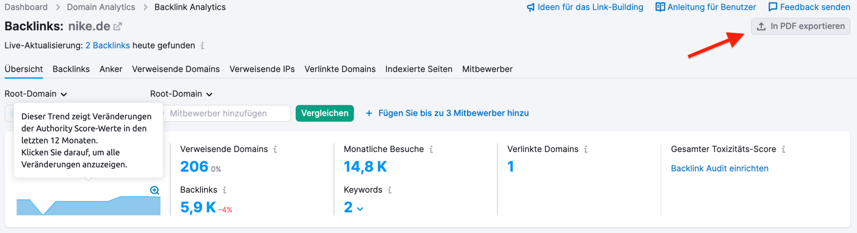Expand the Keywords value 2 chevron
This screenshot has width=857, height=233.
click(360, 209)
